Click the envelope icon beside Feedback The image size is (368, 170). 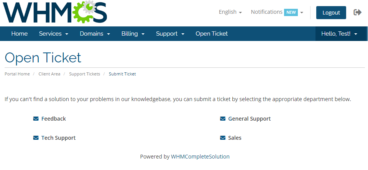(36, 119)
